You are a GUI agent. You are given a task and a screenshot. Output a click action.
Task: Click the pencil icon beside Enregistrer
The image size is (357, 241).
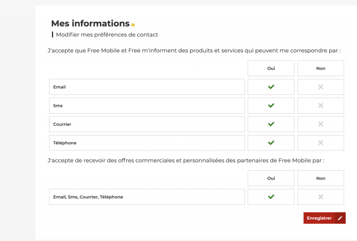tap(340, 218)
